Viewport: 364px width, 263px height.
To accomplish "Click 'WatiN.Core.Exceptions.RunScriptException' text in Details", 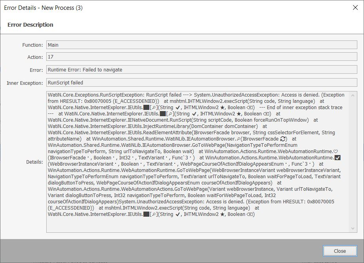I will (96, 95).
